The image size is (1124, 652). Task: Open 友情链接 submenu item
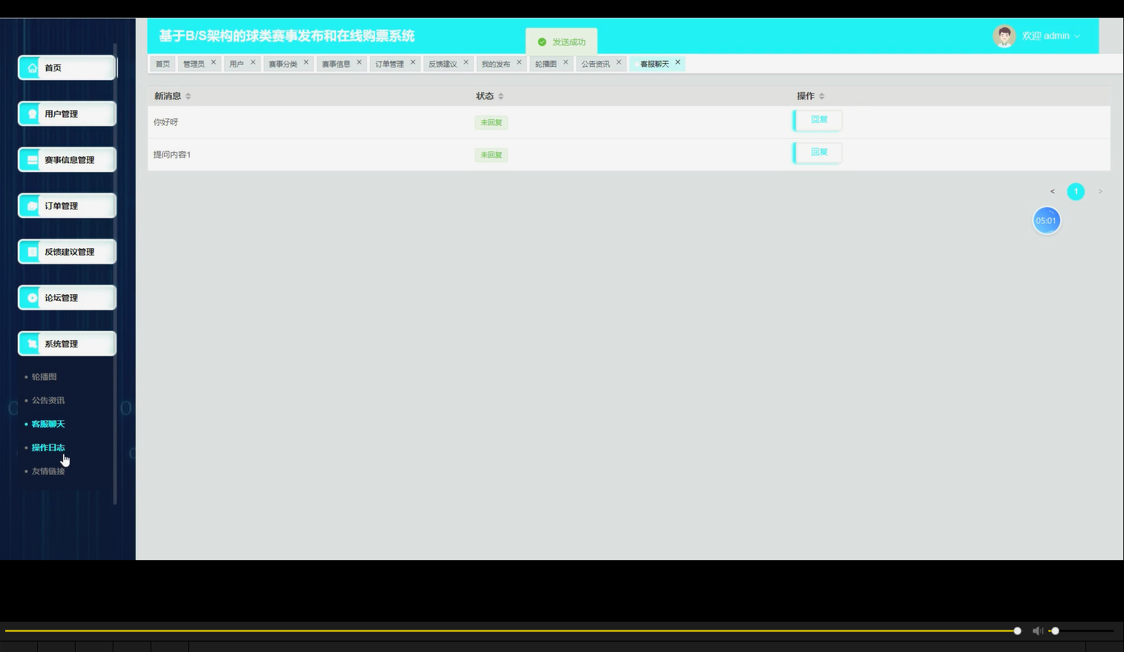pos(48,472)
